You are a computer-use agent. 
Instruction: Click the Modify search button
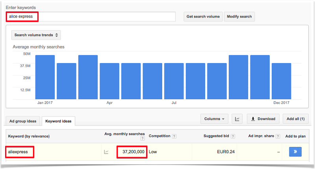[x=239, y=17]
